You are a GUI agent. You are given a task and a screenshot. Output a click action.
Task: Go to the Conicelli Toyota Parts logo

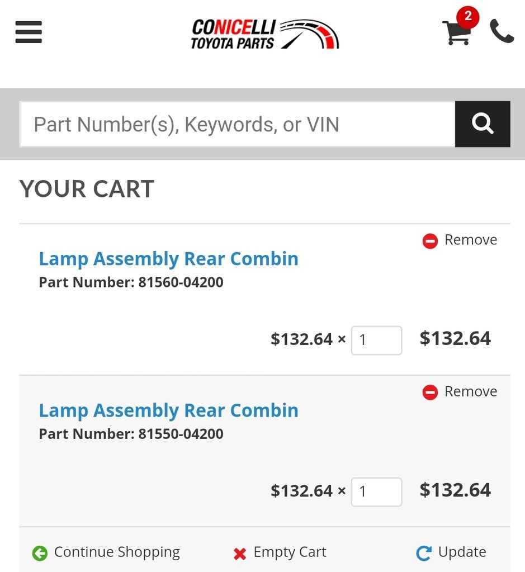[x=265, y=34]
